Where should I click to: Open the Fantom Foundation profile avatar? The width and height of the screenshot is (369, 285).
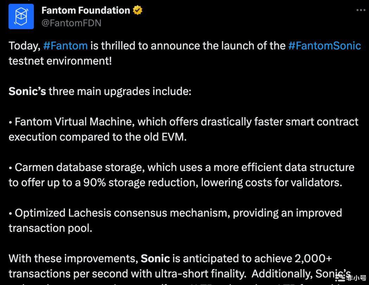click(x=21, y=17)
